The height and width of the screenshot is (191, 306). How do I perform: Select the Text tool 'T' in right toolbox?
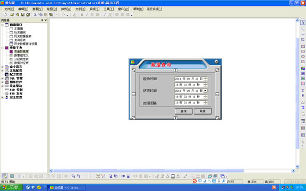(303, 90)
